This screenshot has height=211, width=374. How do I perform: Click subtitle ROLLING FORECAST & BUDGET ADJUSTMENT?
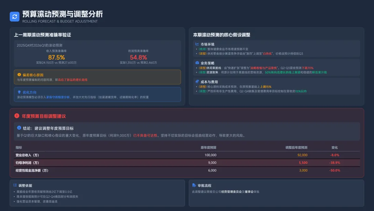pos(60,21)
